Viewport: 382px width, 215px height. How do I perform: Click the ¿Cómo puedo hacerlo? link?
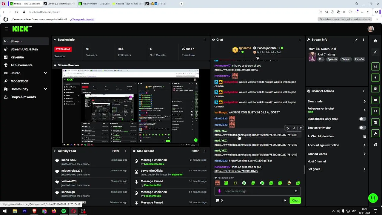click(82, 19)
